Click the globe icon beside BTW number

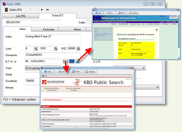pyautogui.click(x=77, y=61)
